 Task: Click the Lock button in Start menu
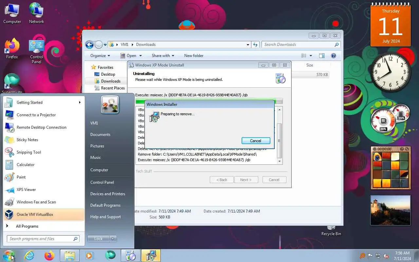98,239
